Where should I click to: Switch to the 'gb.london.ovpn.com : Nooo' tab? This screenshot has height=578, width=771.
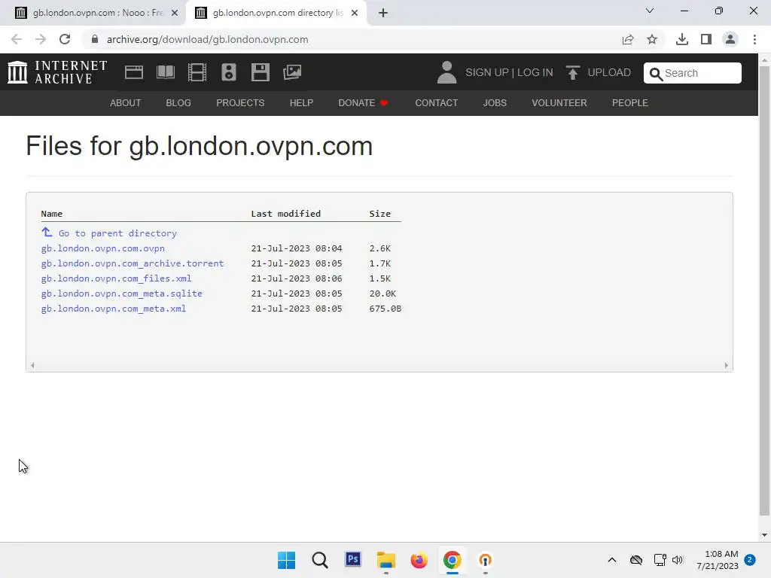[96, 13]
